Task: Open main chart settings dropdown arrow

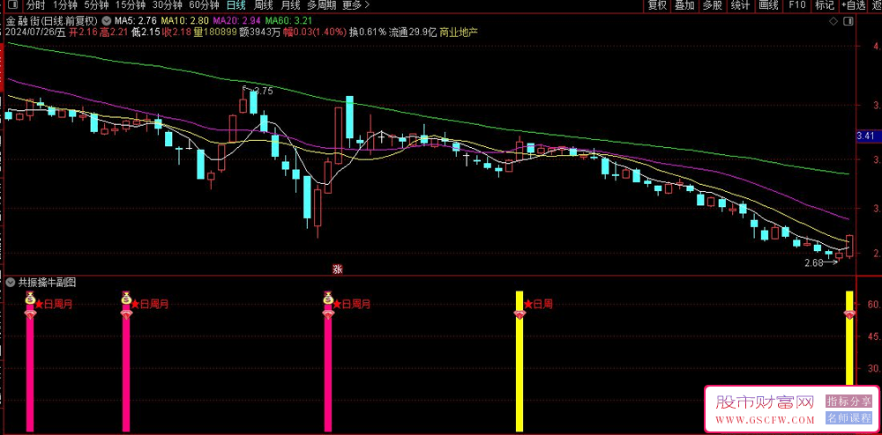Action: click(107, 20)
